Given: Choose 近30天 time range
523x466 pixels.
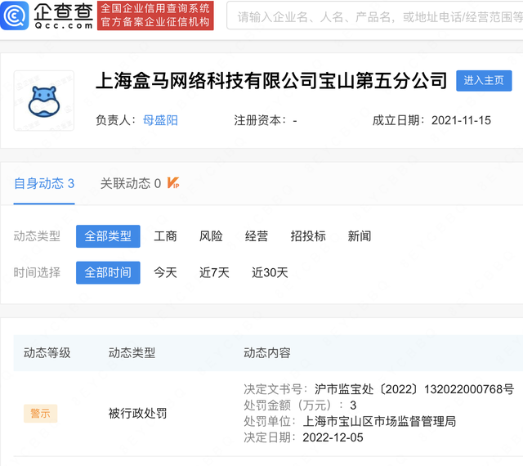Looking at the screenshot, I should tap(270, 273).
